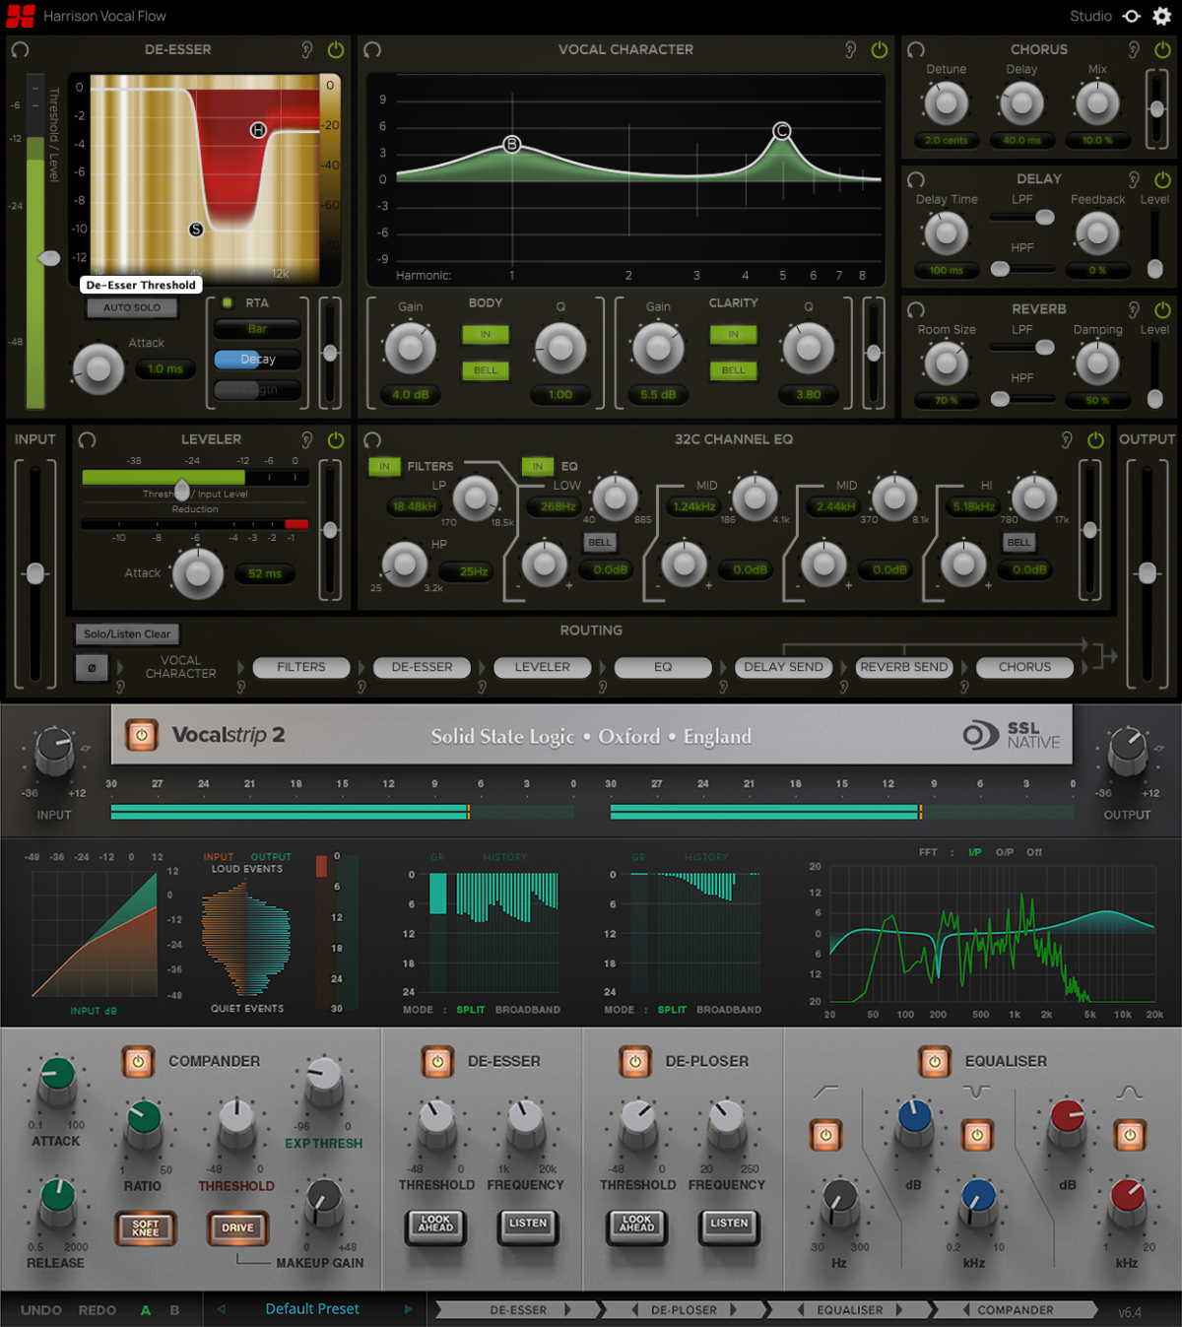Click the Vocalstrip 2 power icon

click(x=141, y=735)
